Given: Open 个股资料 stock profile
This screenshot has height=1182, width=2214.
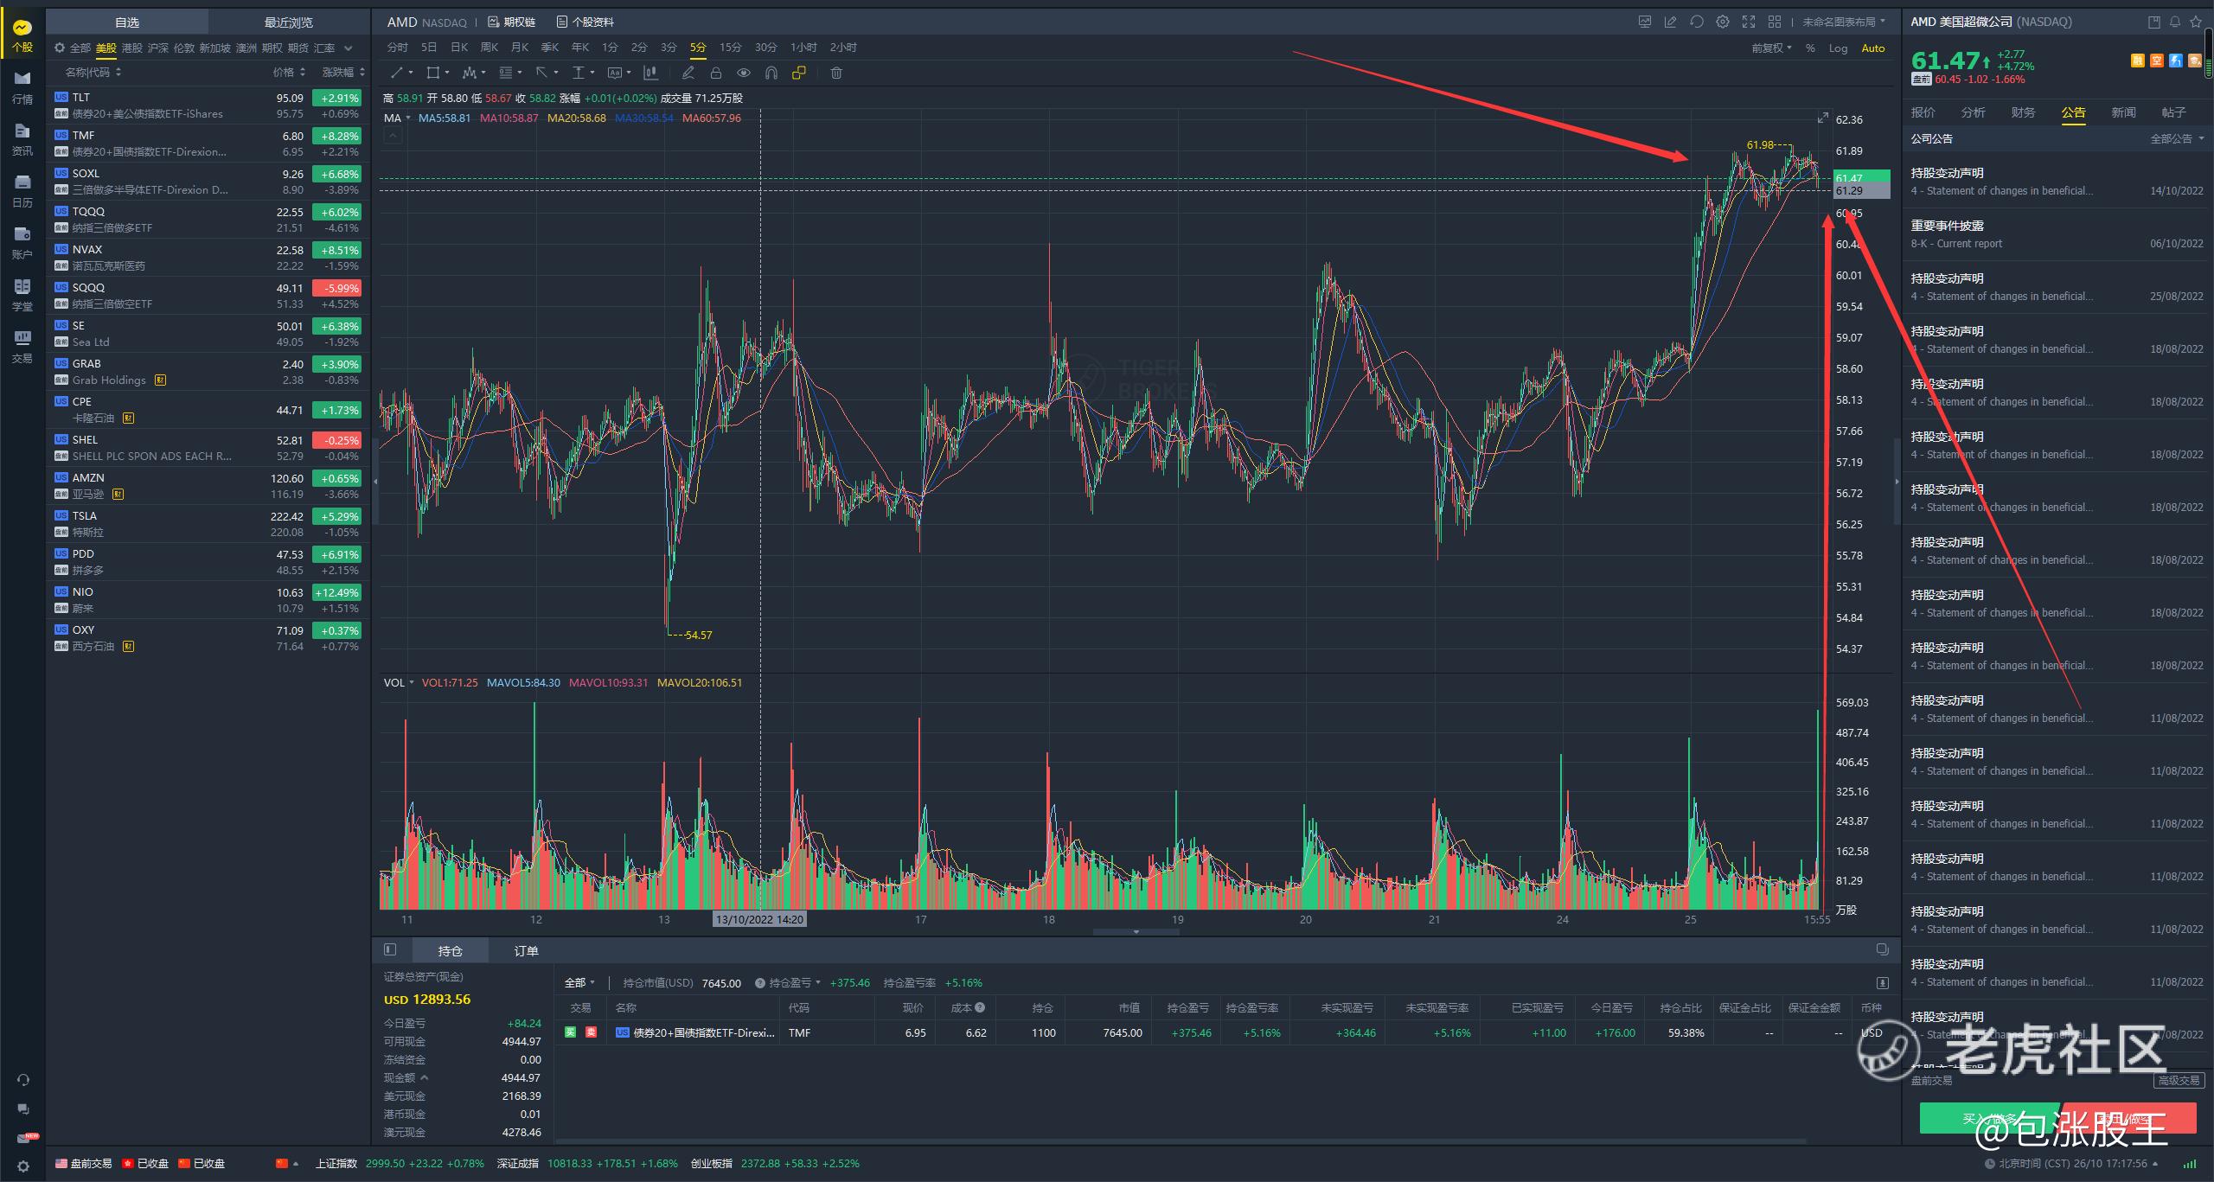Looking at the screenshot, I should click(x=585, y=22).
